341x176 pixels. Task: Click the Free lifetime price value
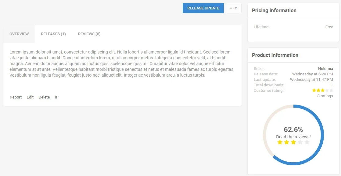click(x=329, y=27)
